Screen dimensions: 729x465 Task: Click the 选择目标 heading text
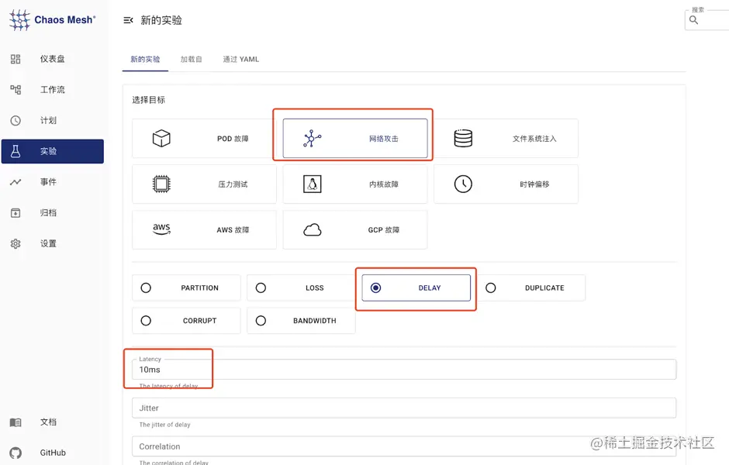pyautogui.click(x=148, y=100)
